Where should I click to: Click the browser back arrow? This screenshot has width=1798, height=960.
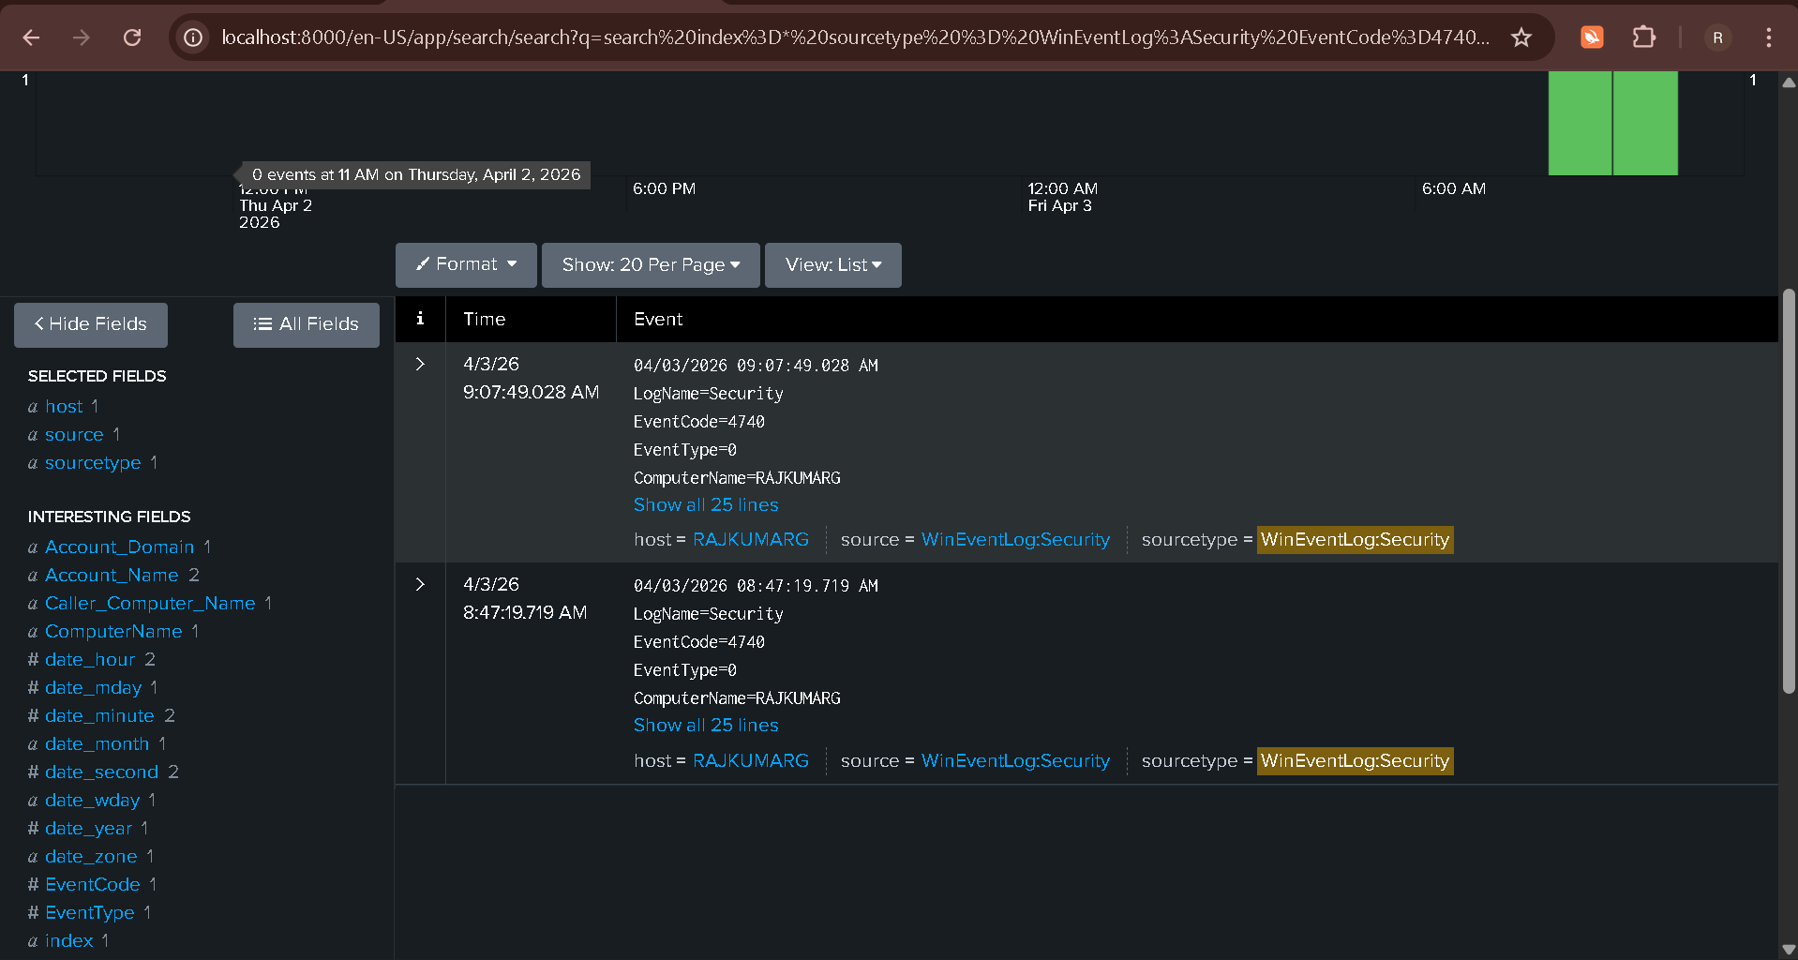(31, 37)
